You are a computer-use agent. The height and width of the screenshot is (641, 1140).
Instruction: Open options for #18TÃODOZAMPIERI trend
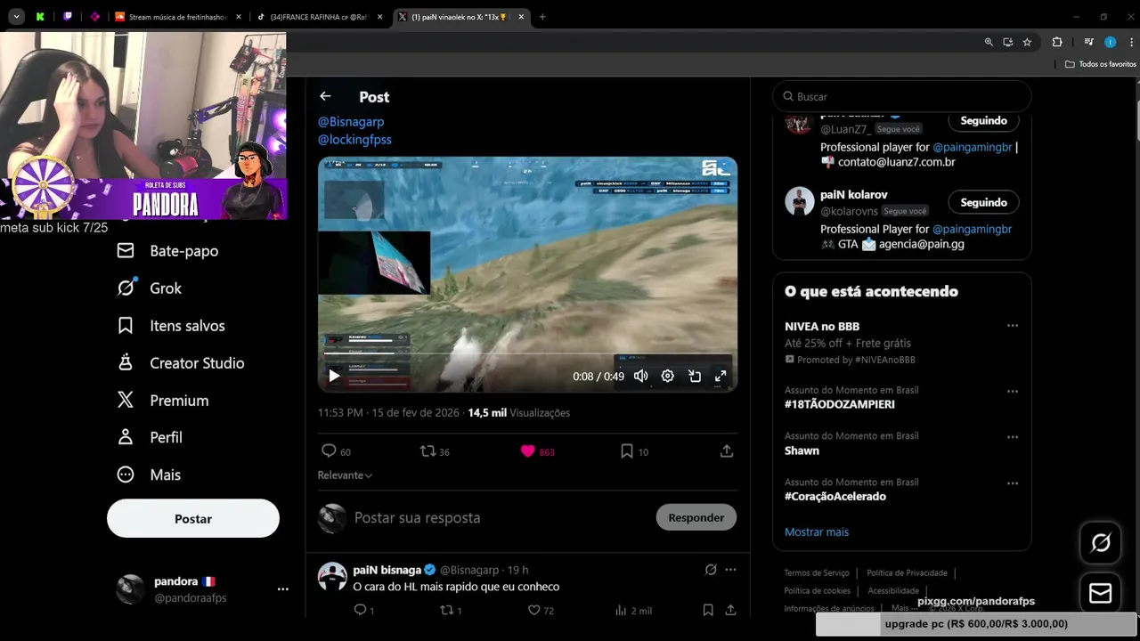(x=1013, y=391)
